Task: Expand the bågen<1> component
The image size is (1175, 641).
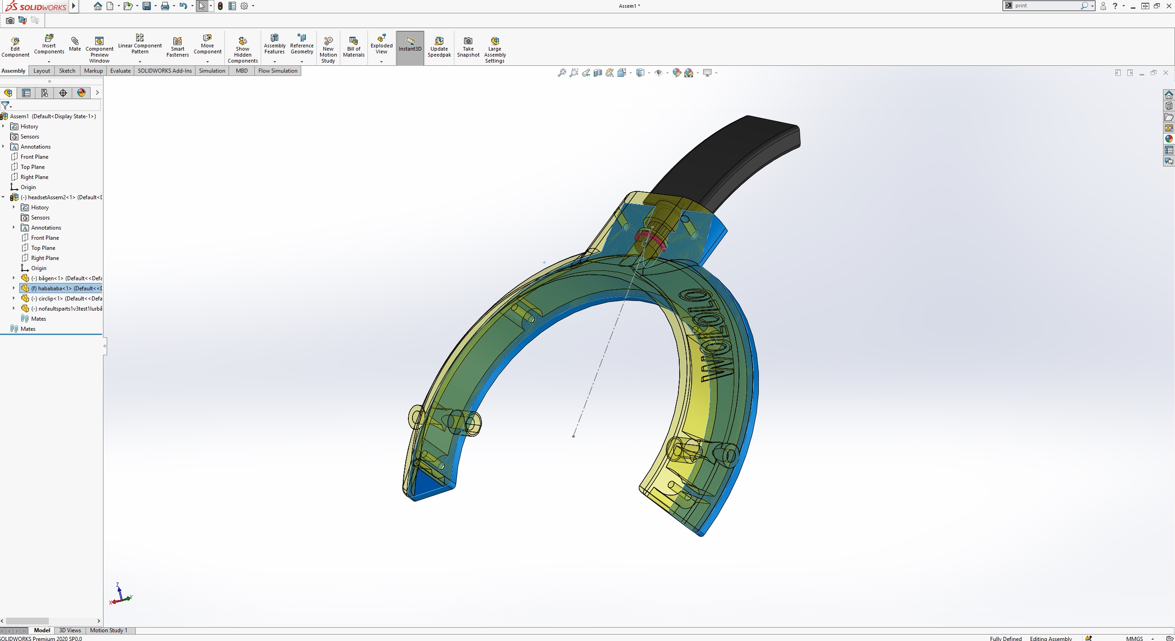Action: (x=14, y=278)
